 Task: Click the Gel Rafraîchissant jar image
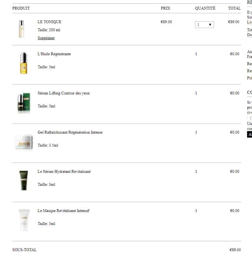coord(24,142)
